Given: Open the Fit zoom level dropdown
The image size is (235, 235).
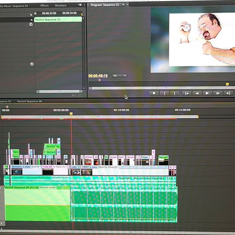Looking at the screenshot, I should (x=120, y=76).
